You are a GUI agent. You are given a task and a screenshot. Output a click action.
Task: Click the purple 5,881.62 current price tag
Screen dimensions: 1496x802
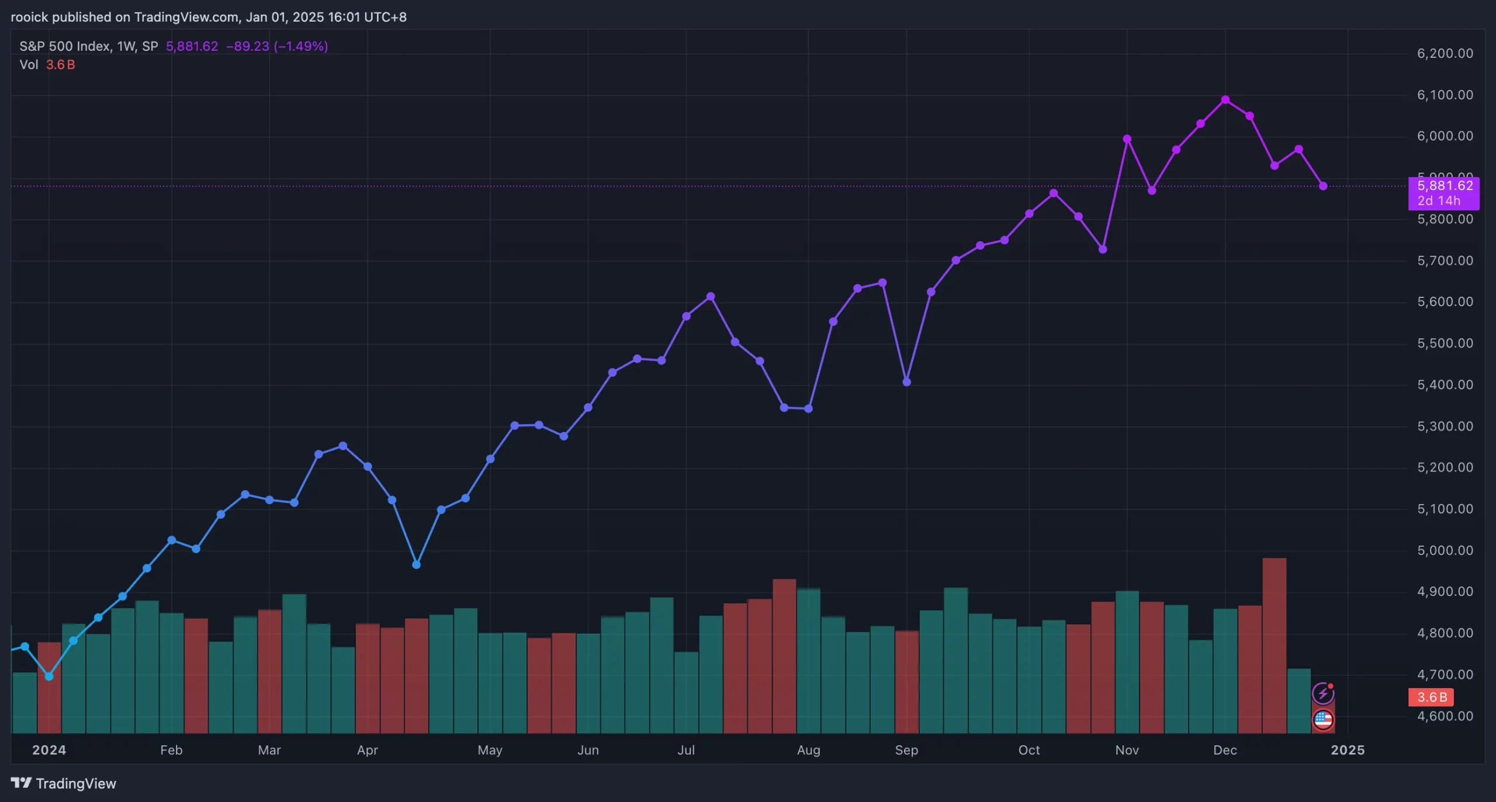click(x=1444, y=193)
